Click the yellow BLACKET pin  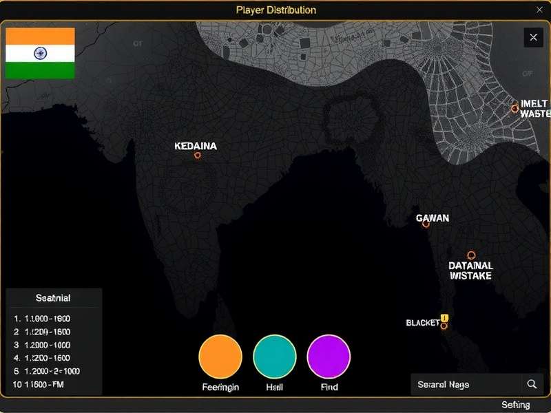pos(443,319)
